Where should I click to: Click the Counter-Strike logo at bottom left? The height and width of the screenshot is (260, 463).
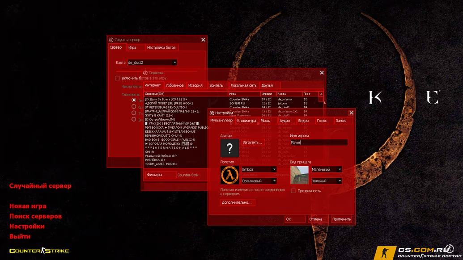point(39,251)
